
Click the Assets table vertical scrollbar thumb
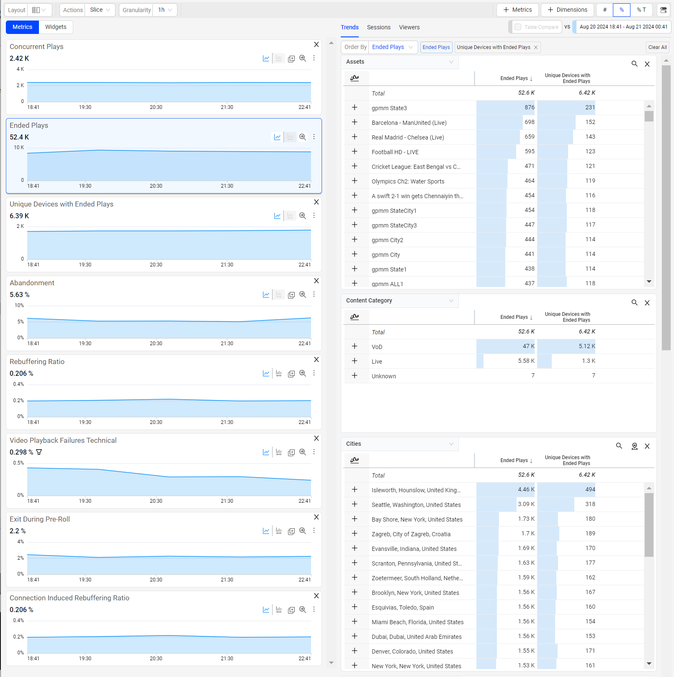click(x=649, y=116)
